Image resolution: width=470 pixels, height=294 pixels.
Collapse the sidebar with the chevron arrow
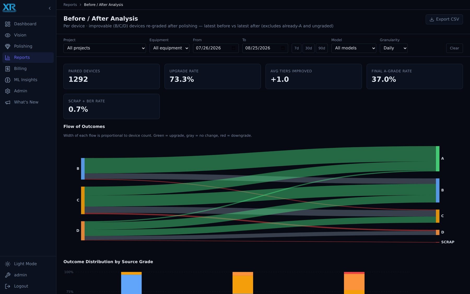[50, 8]
